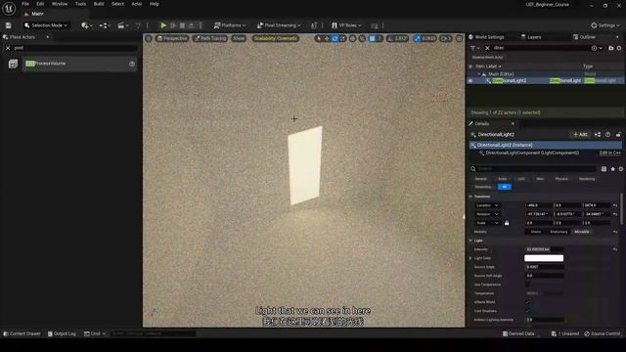Click the Add component button in Details
This screenshot has height=352, width=626.
[580, 135]
